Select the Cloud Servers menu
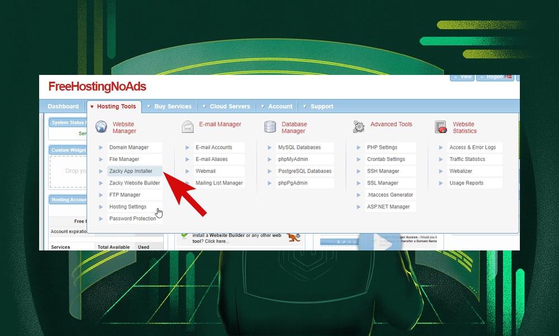 click(229, 106)
